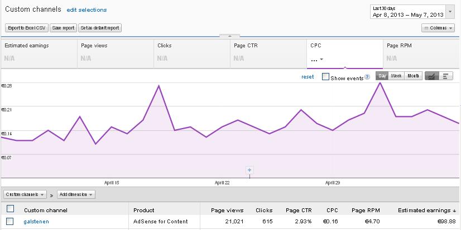The height and width of the screenshot is (230, 461).
Task: Tick the Show events checkbox
Action: (325, 77)
